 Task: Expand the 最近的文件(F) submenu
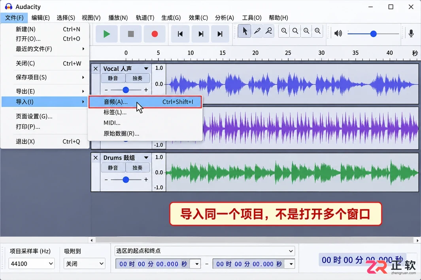click(45, 49)
